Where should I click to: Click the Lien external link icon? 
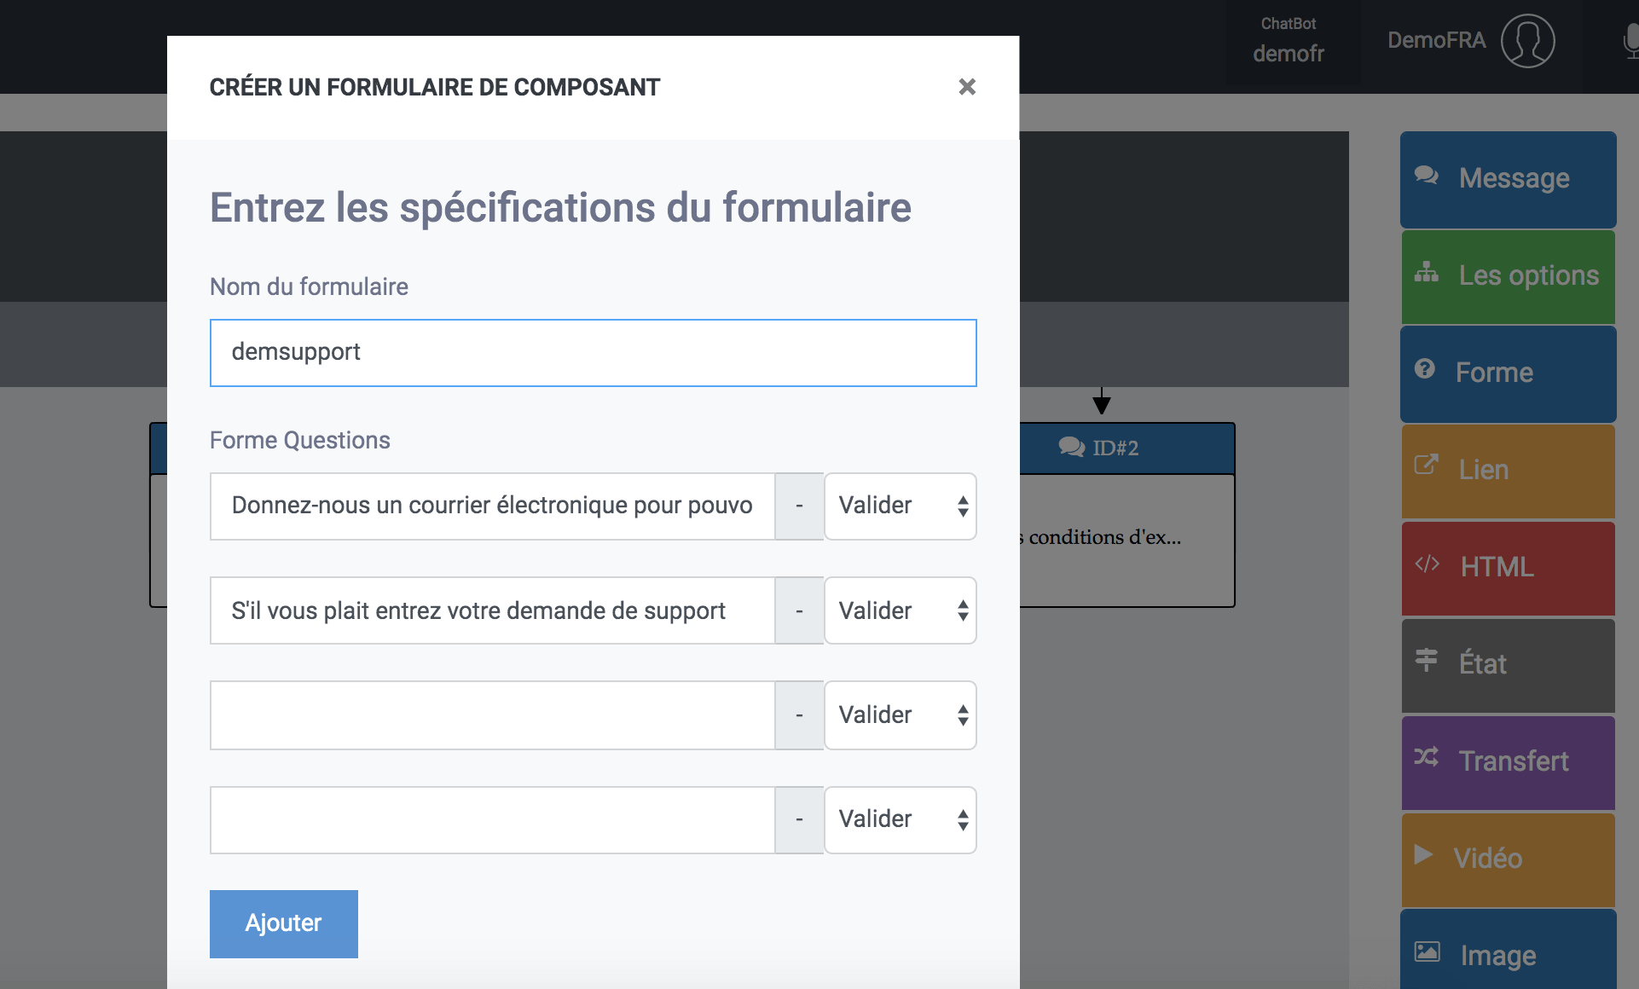(x=1426, y=466)
